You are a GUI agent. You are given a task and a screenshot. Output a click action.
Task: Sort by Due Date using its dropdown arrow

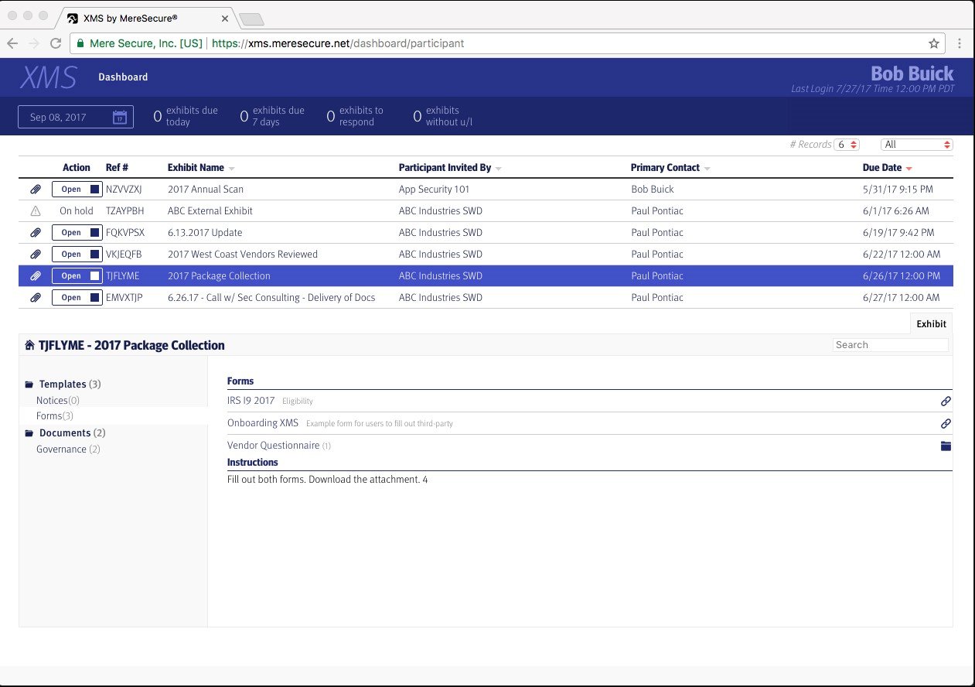[909, 168]
